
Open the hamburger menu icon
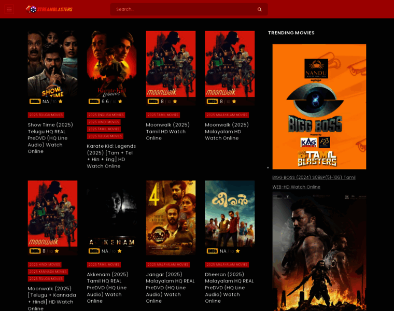[9, 9]
